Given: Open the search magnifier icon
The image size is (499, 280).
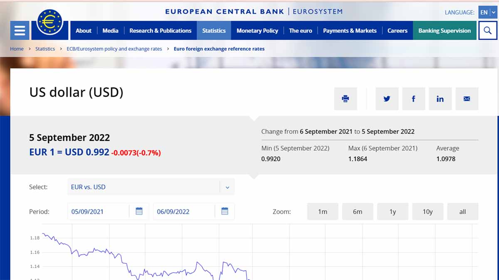Looking at the screenshot, I should pos(487,31).
